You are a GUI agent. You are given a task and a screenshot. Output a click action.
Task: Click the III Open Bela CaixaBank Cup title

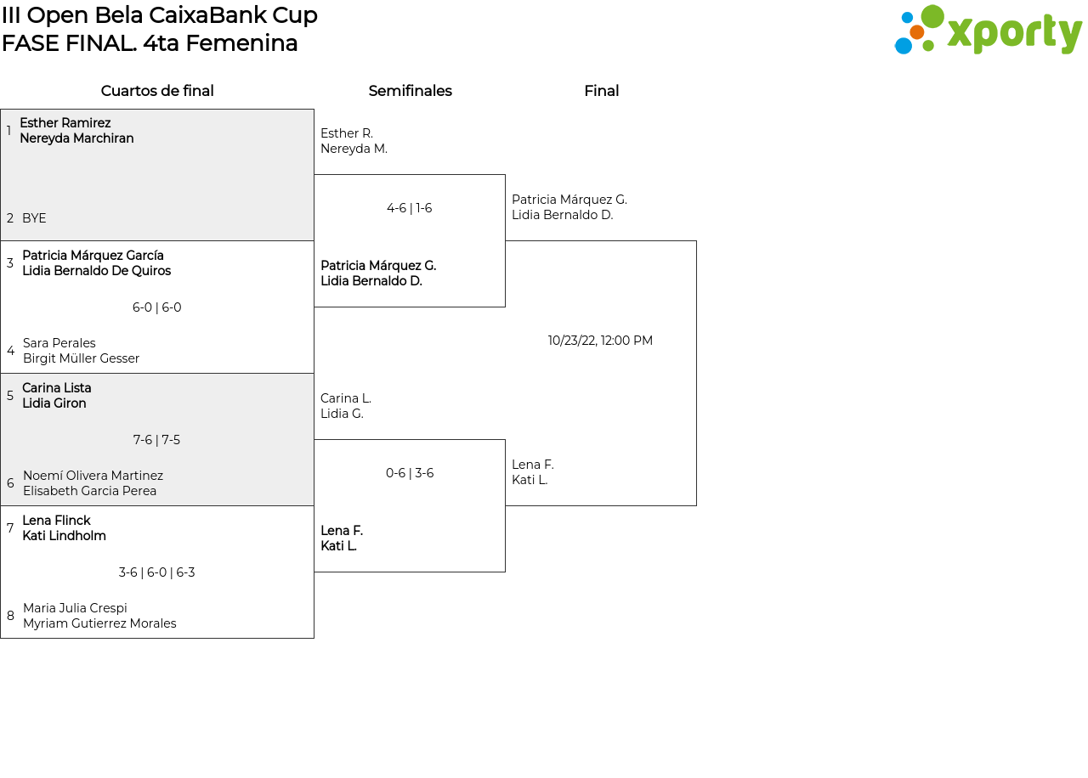[160, 15]
